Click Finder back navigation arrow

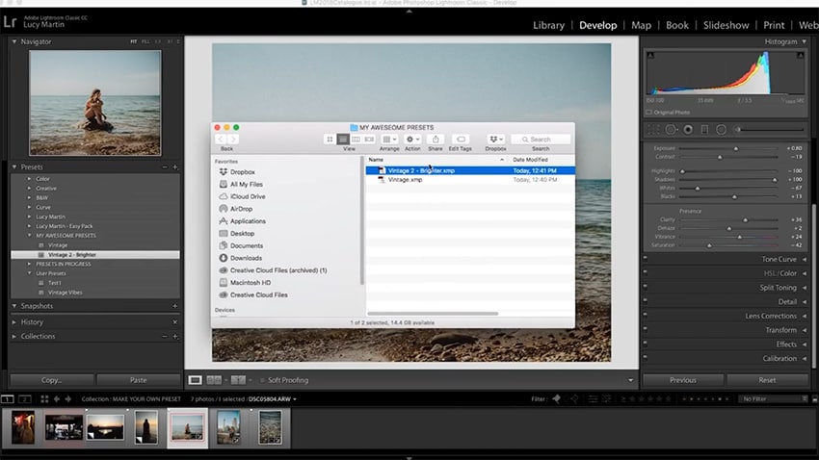221,140
